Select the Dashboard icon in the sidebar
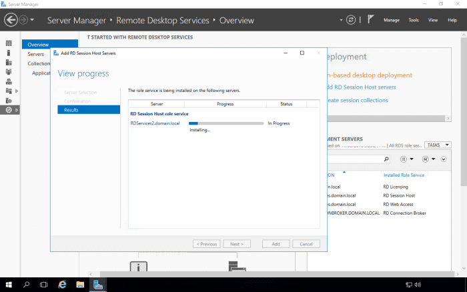The height and width of the screenshot is (292, 467). [x=9, y=43]
